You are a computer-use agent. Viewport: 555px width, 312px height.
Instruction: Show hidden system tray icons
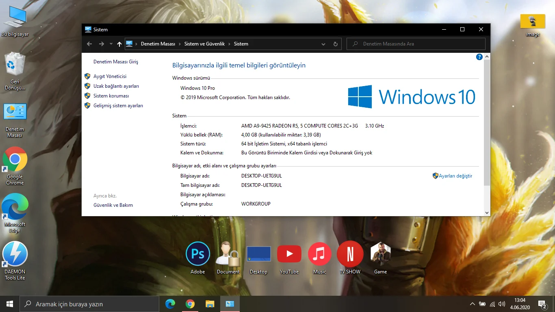click(472, 304)
